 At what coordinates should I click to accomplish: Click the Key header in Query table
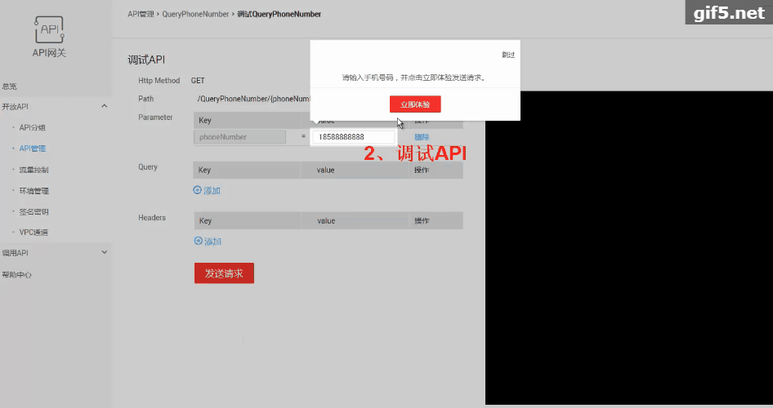click(x=204, y=170)
